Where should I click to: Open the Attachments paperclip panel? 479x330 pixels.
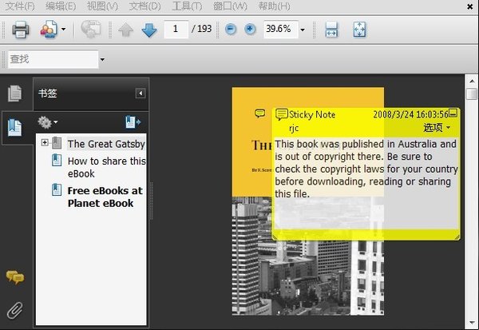14,310
